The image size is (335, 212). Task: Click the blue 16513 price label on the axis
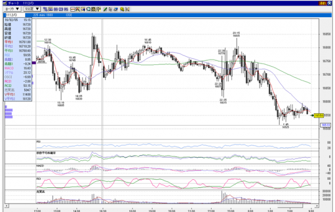click(325, 125)
